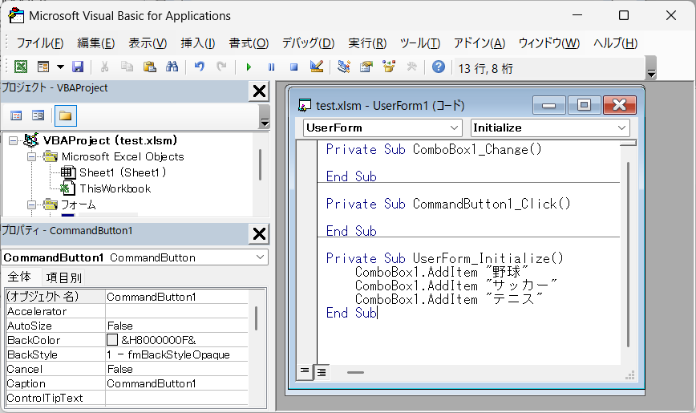Open the UserForm object dropdown in code window

click(x=454, y=128)
